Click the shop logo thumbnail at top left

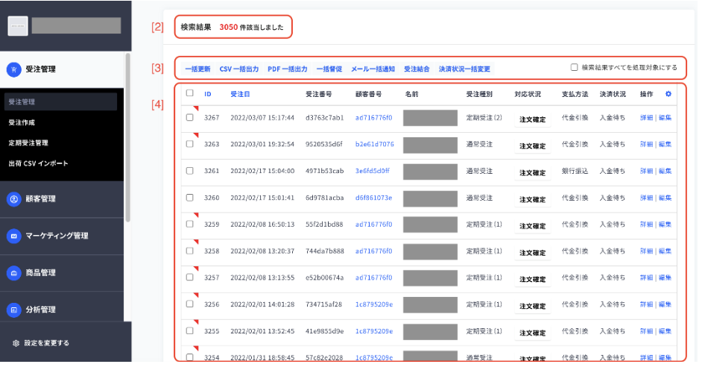(18, 26)
